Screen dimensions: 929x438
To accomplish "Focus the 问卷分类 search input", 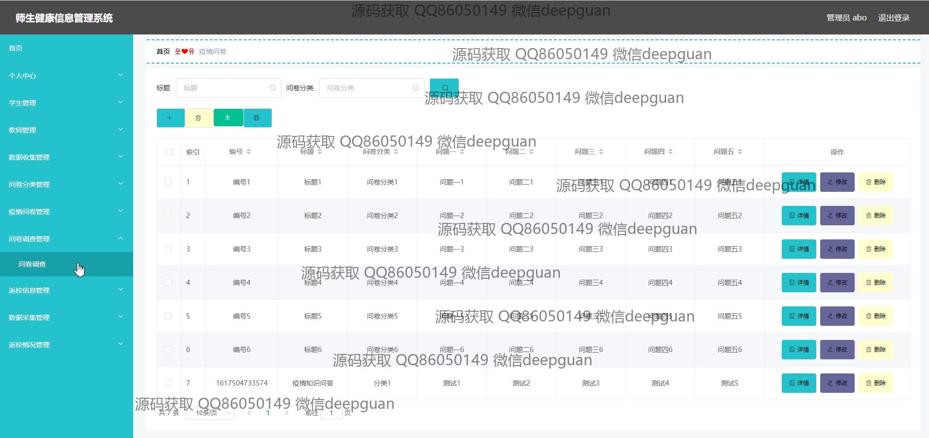I will pos(372,88).
